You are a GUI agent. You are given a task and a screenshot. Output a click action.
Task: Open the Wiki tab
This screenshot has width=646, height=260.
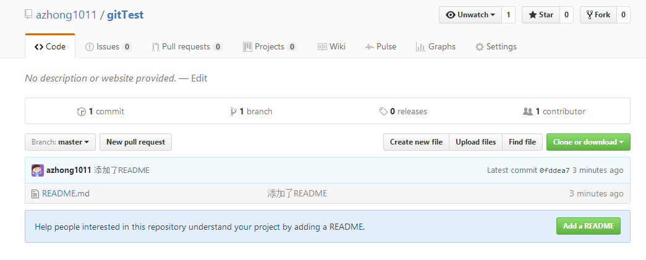pyautogui.click(x=331, y=47)
